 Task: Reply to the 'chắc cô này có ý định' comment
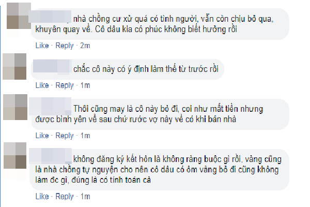pyautogui.click(x=65, y=85)
